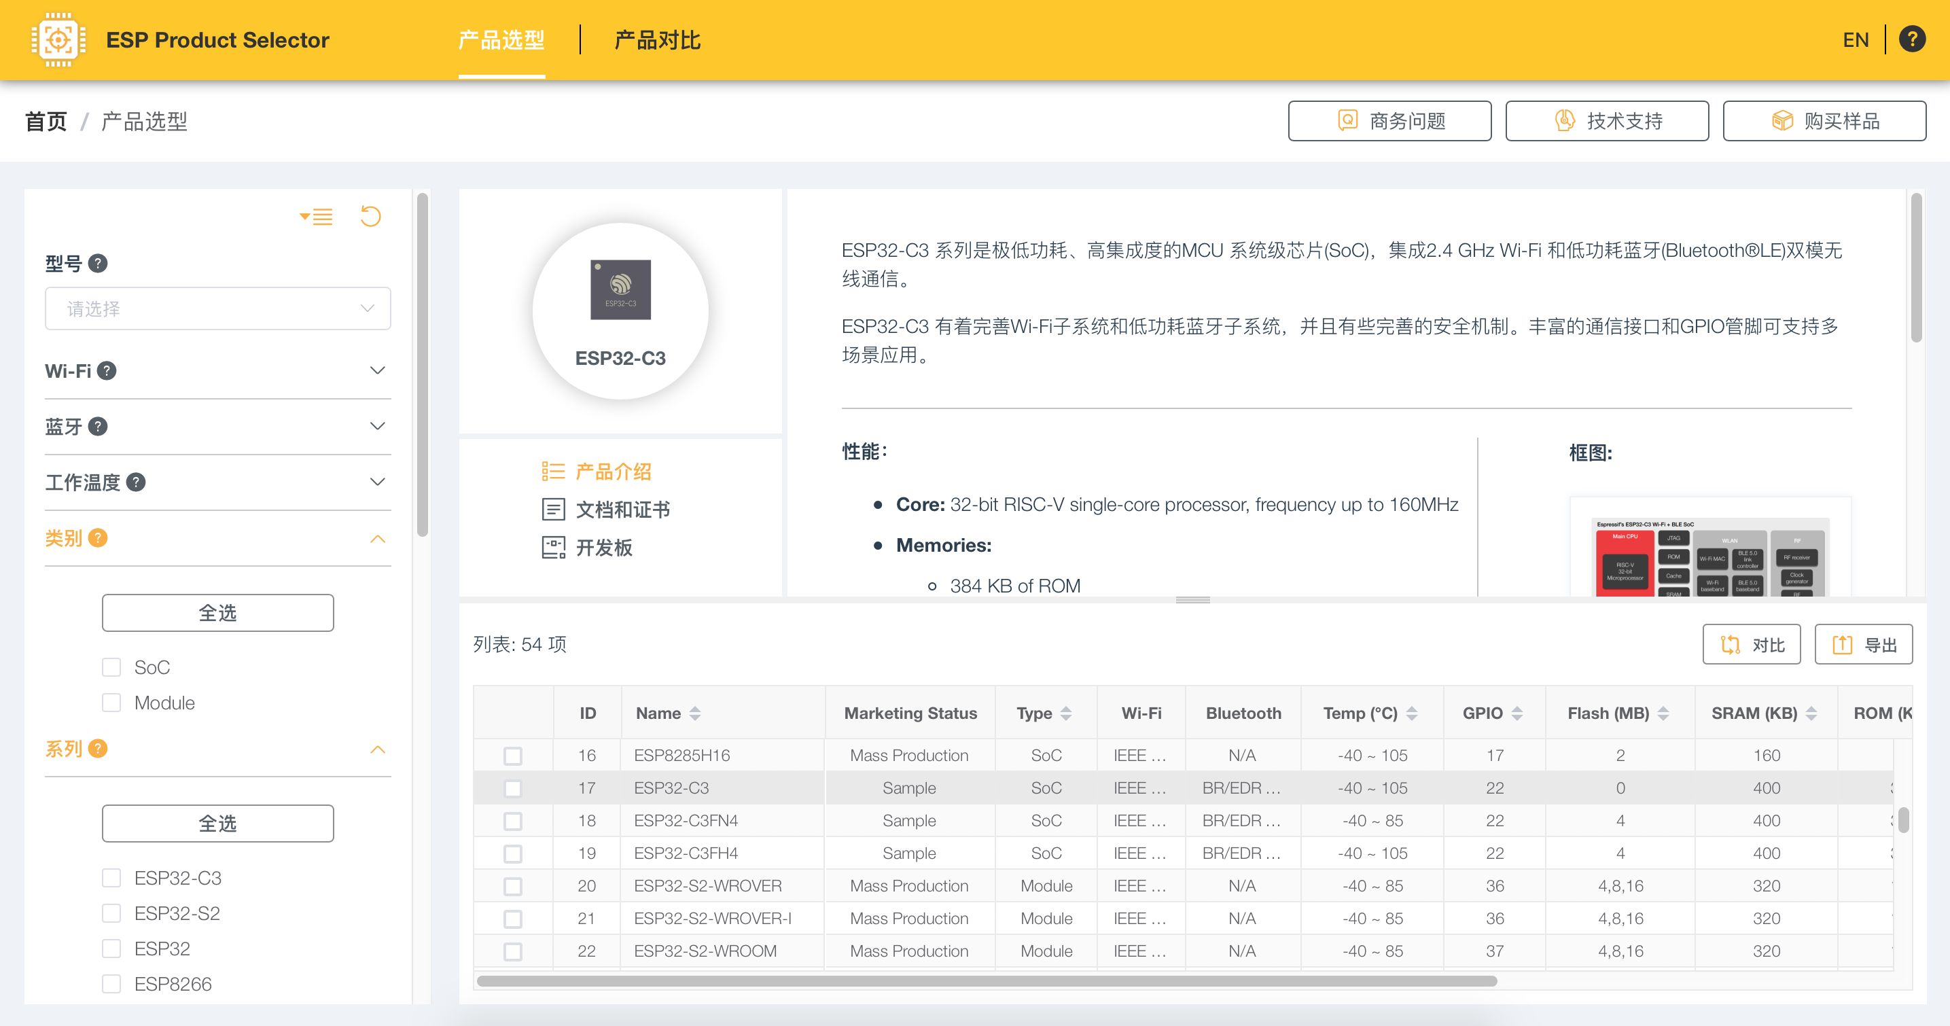Open the 产品介绍 section
The width and height of the screenshot is (1950, 1026).
[x=613, y=472]
